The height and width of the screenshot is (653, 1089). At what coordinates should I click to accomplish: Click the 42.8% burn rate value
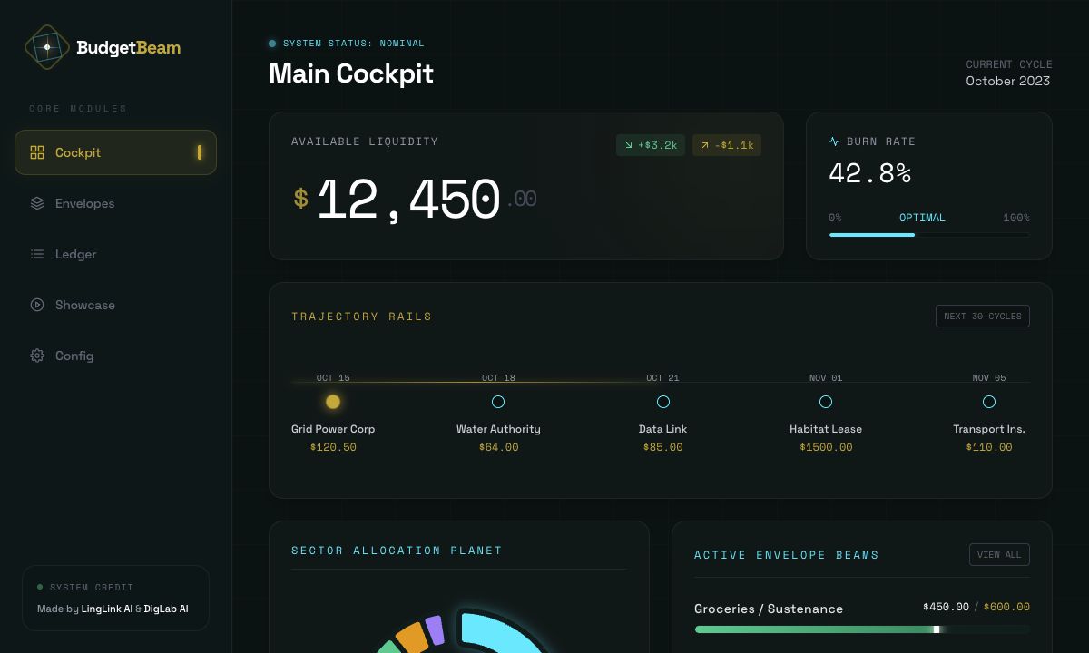(x=870, y=173)
